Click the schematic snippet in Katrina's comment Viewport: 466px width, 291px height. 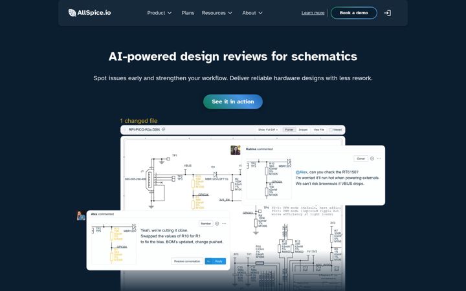coord(269,178)
